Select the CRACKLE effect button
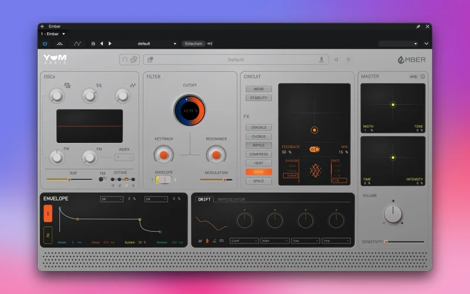 click(258, 128)
